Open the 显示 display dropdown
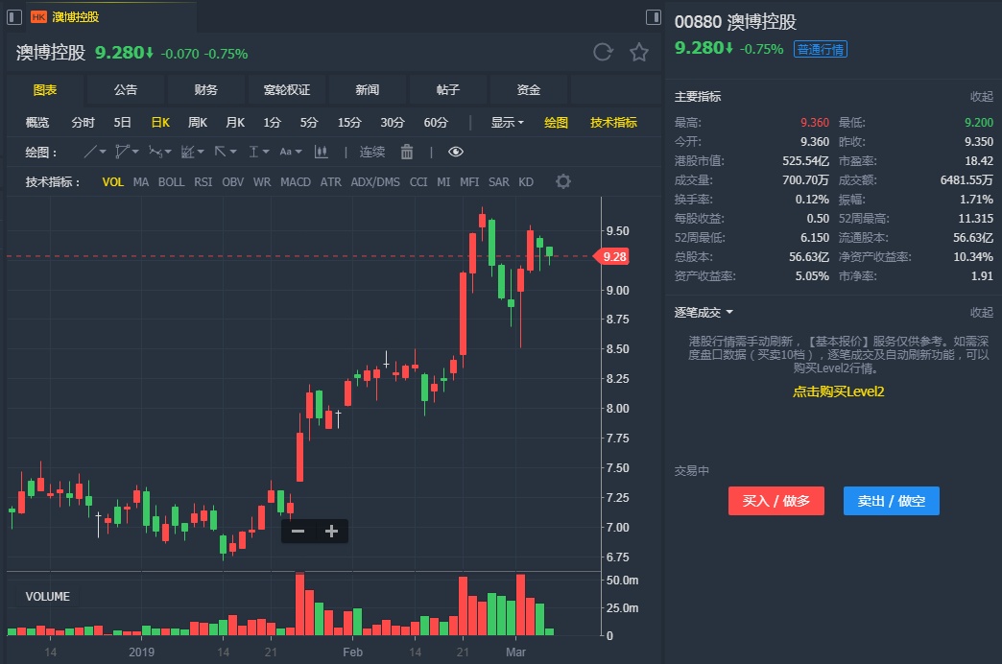The image size is (1002, 664). [507, 122]
